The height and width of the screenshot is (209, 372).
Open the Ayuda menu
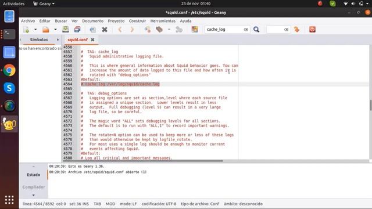pyautogui.click(x=185, y=21)
